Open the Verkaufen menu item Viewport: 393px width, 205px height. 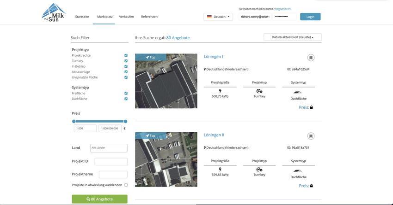coord(126,17)
